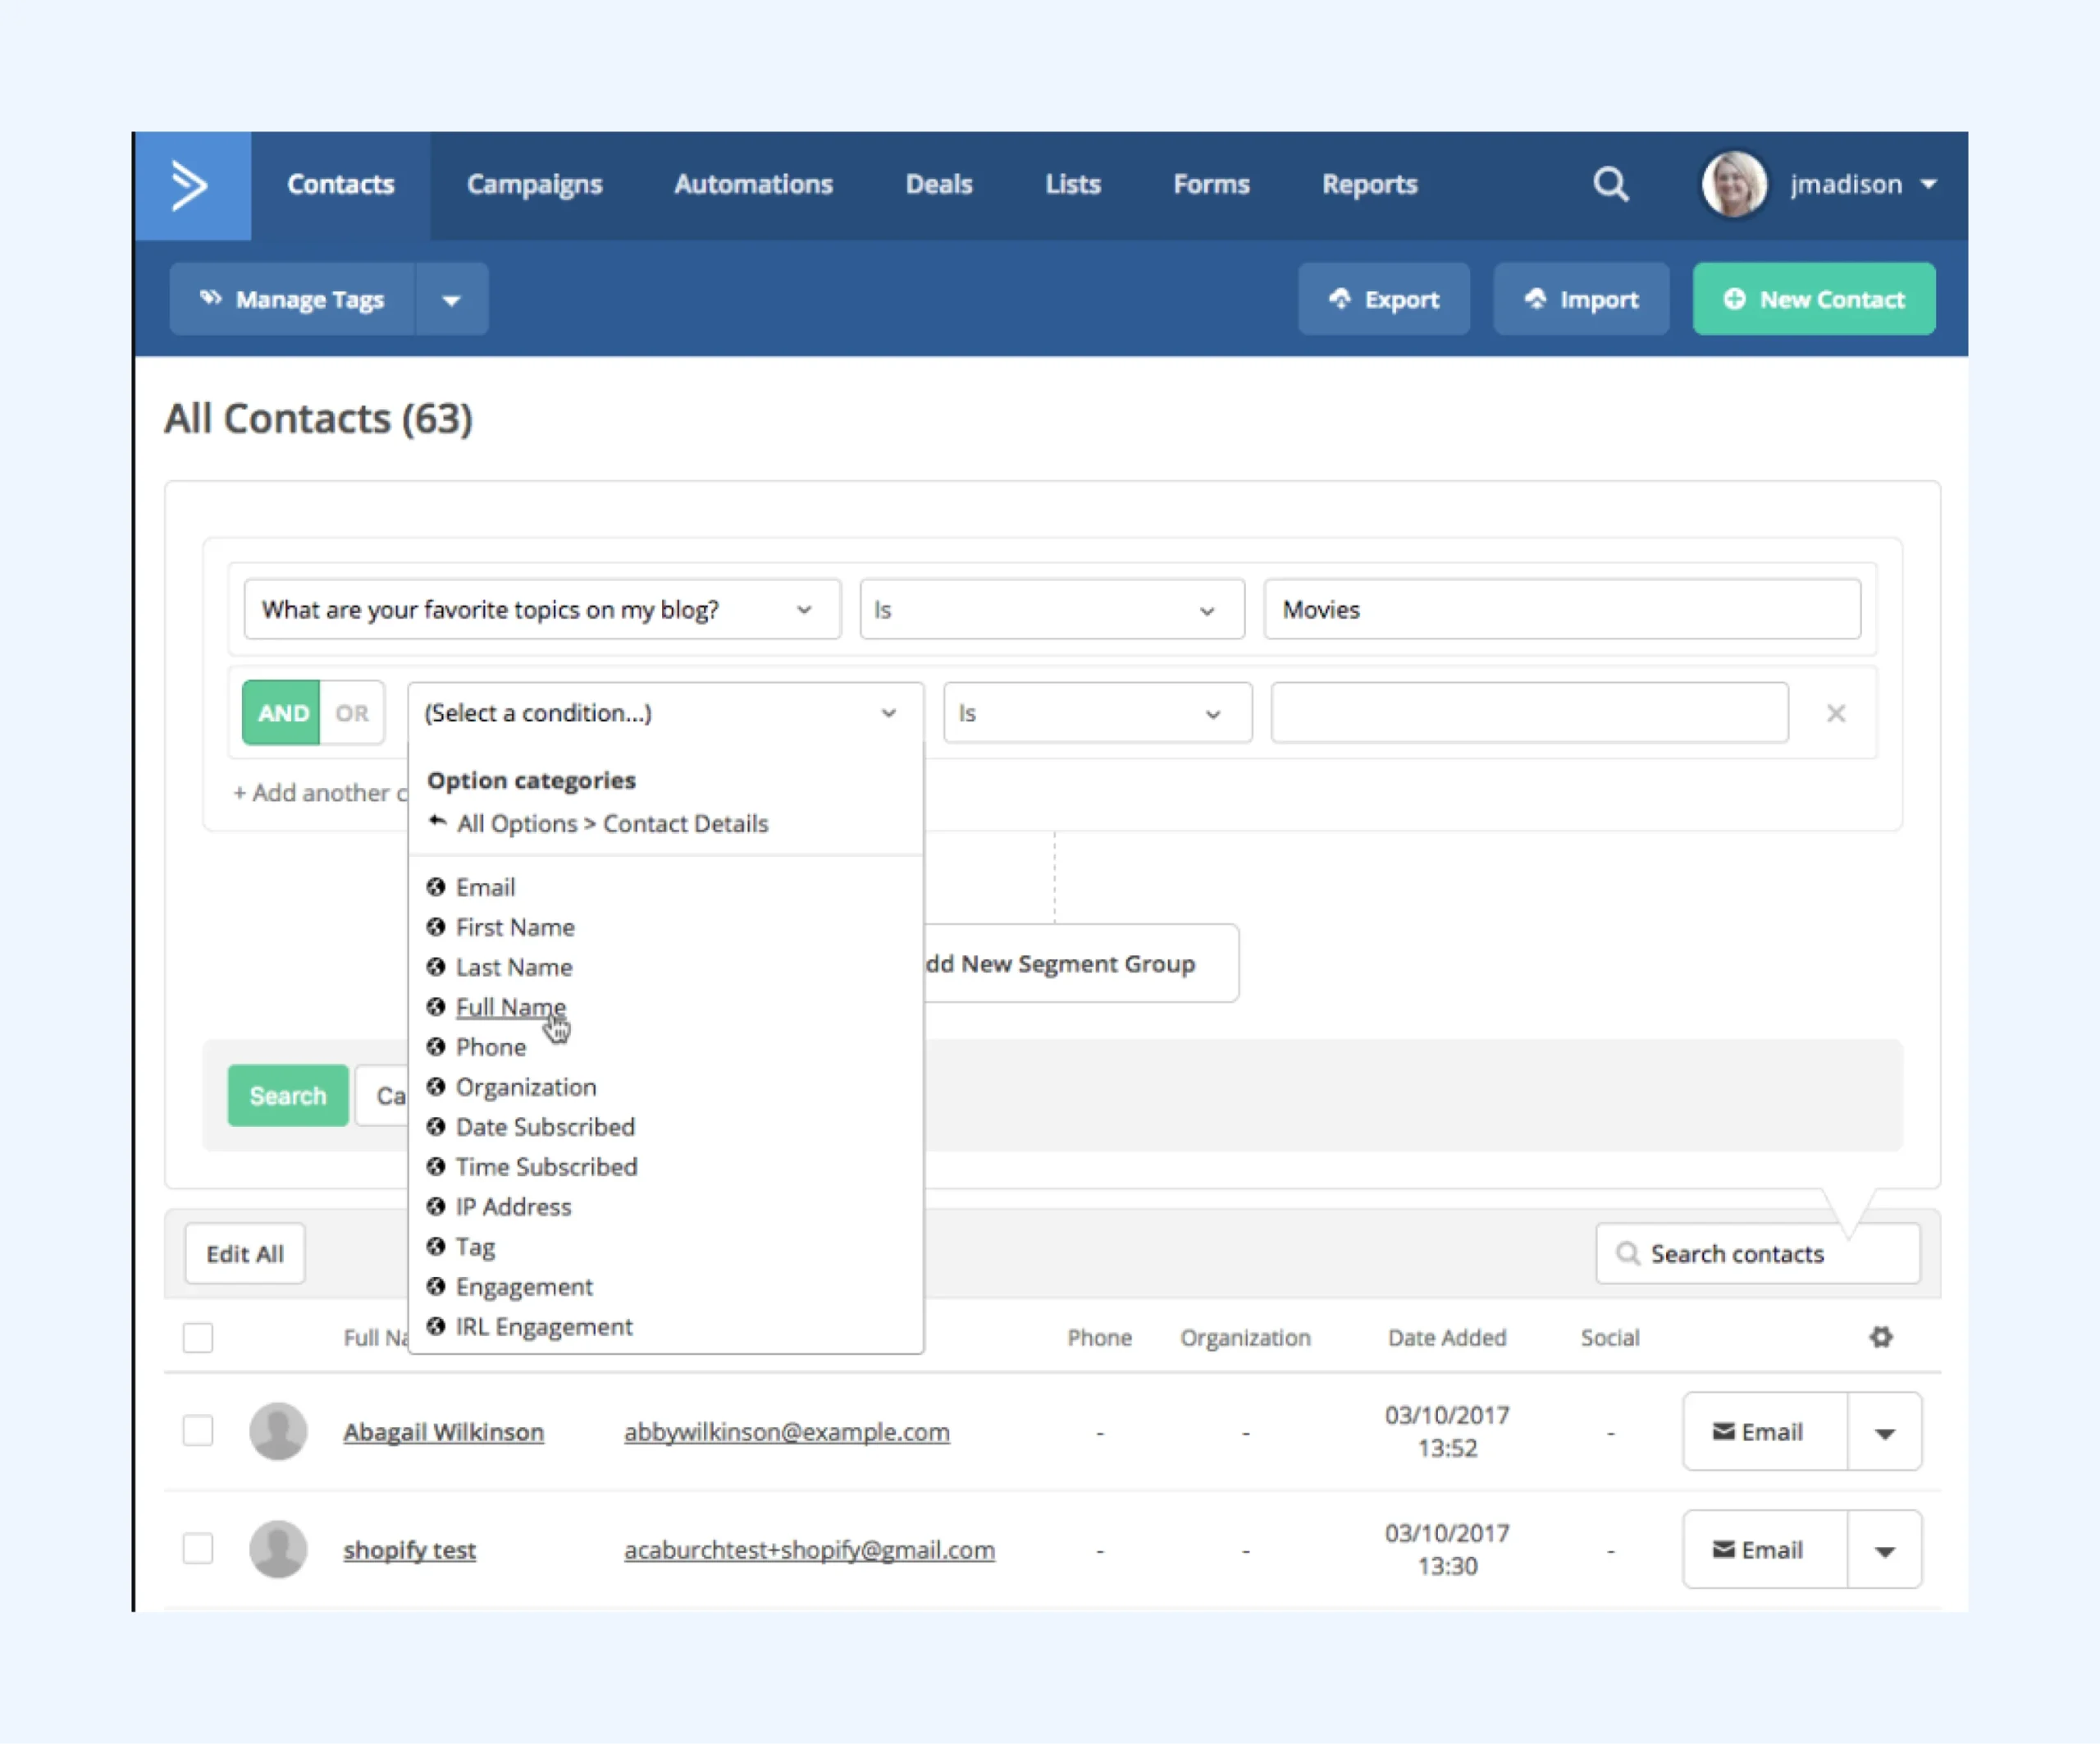The image size is (2100, 1744).
Task: Switch to the Automations tab
Action: tap(754, 185)
